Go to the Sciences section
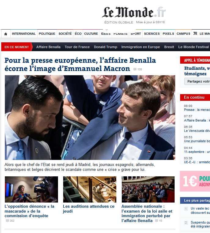Image resolution: width=210 pixels, height=233 pixels. point(152,34)
